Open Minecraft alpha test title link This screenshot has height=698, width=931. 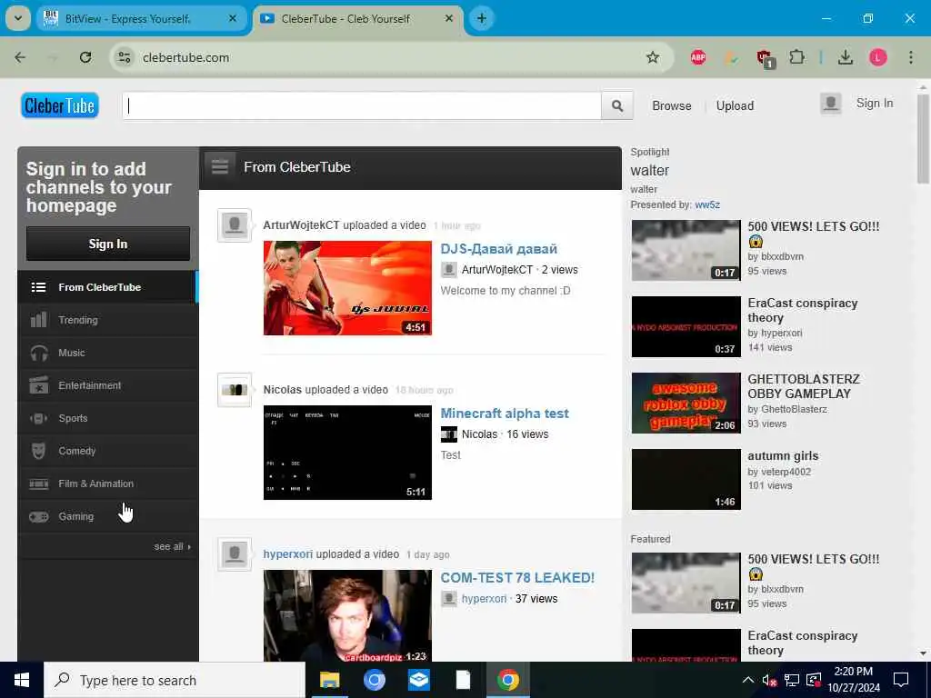coord(505,414)
